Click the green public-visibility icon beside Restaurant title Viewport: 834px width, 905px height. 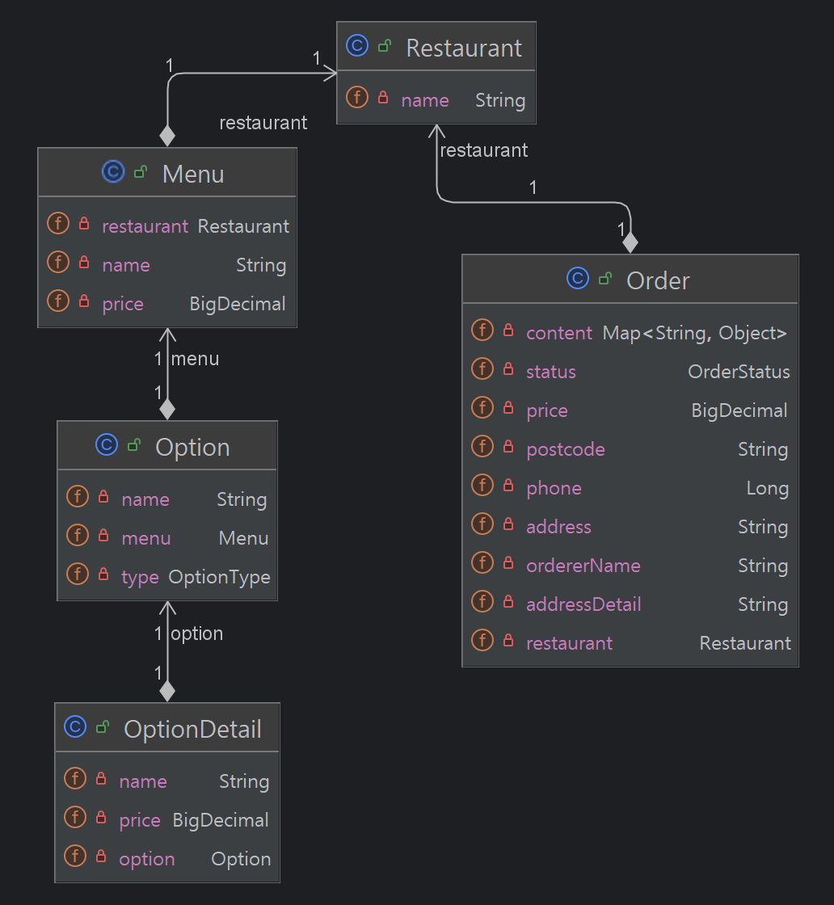coord(385,45)
